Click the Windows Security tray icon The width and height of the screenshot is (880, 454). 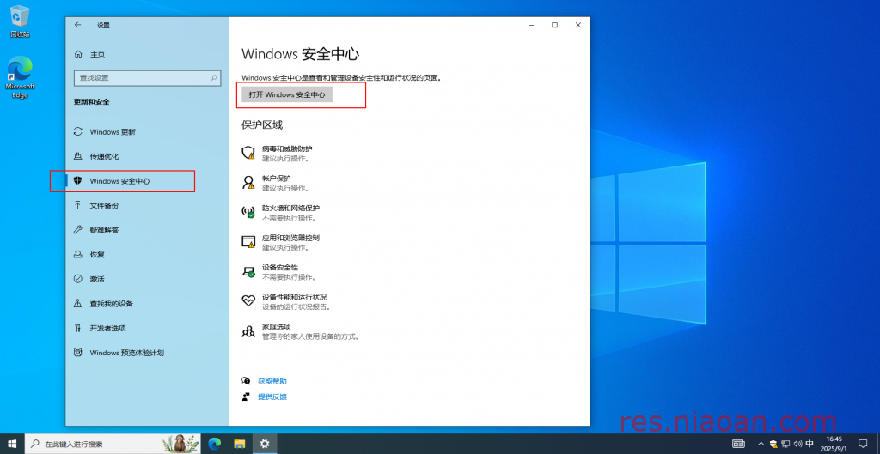tap(773, 444)
